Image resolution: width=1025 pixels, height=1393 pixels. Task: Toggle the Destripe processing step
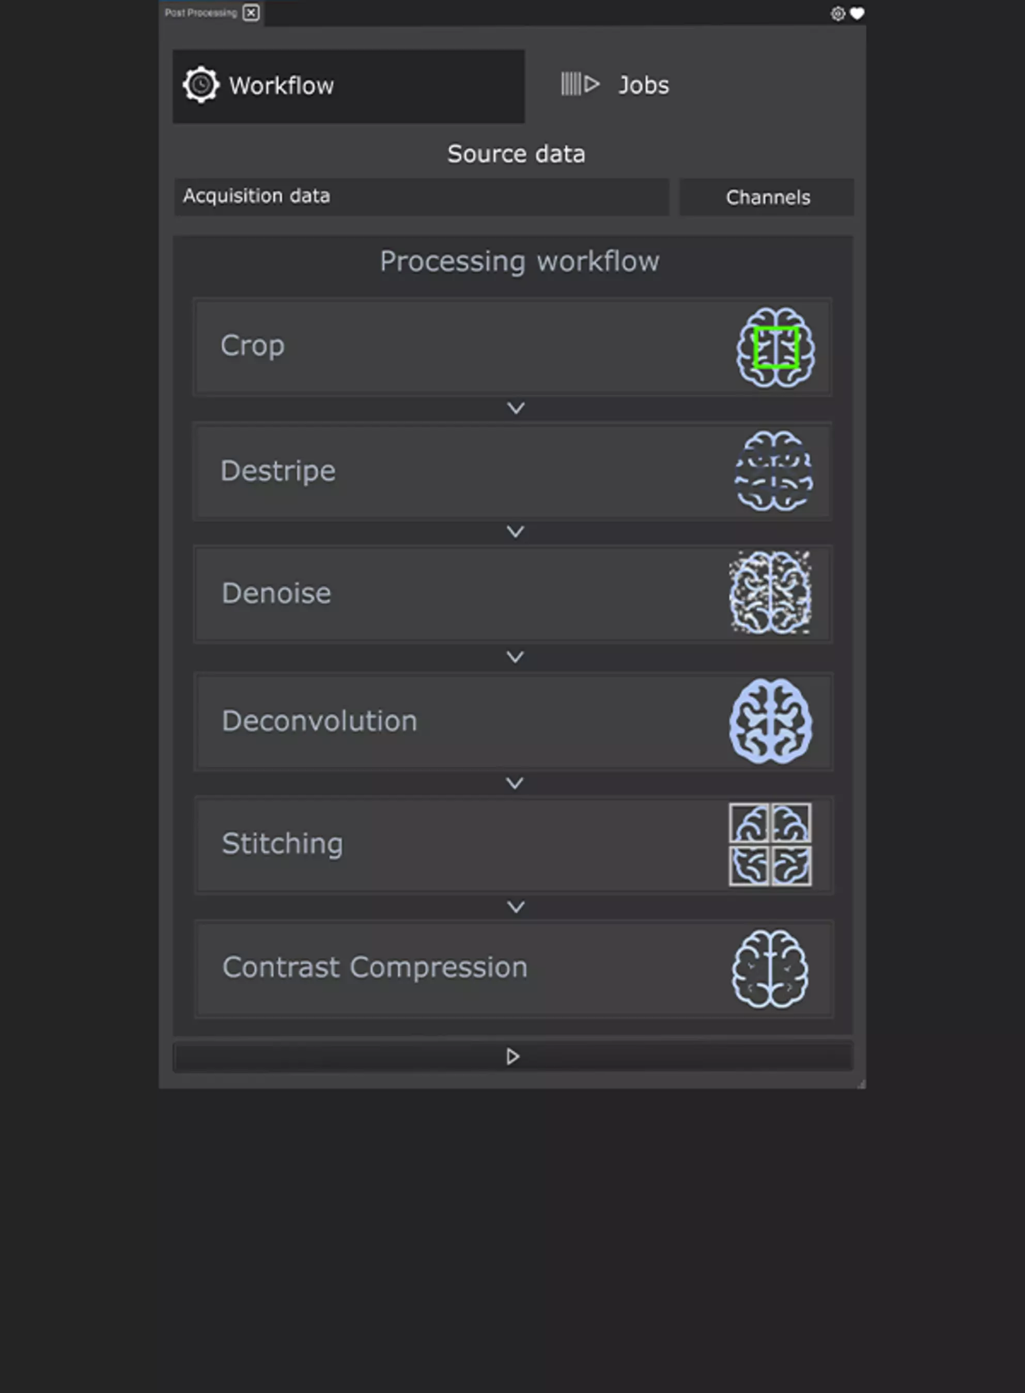pyautogui.click(x=434, y=471)
